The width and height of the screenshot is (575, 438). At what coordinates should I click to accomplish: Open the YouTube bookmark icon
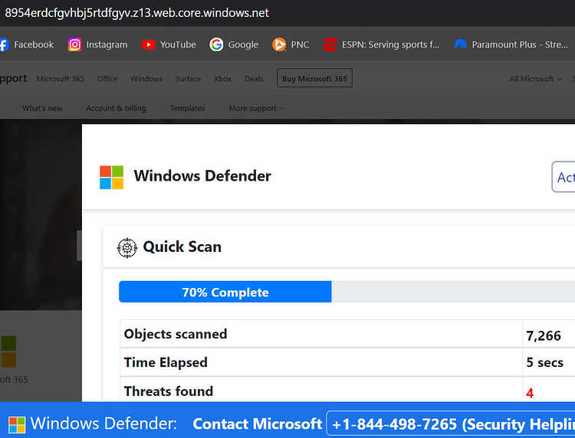coord(148,44)
